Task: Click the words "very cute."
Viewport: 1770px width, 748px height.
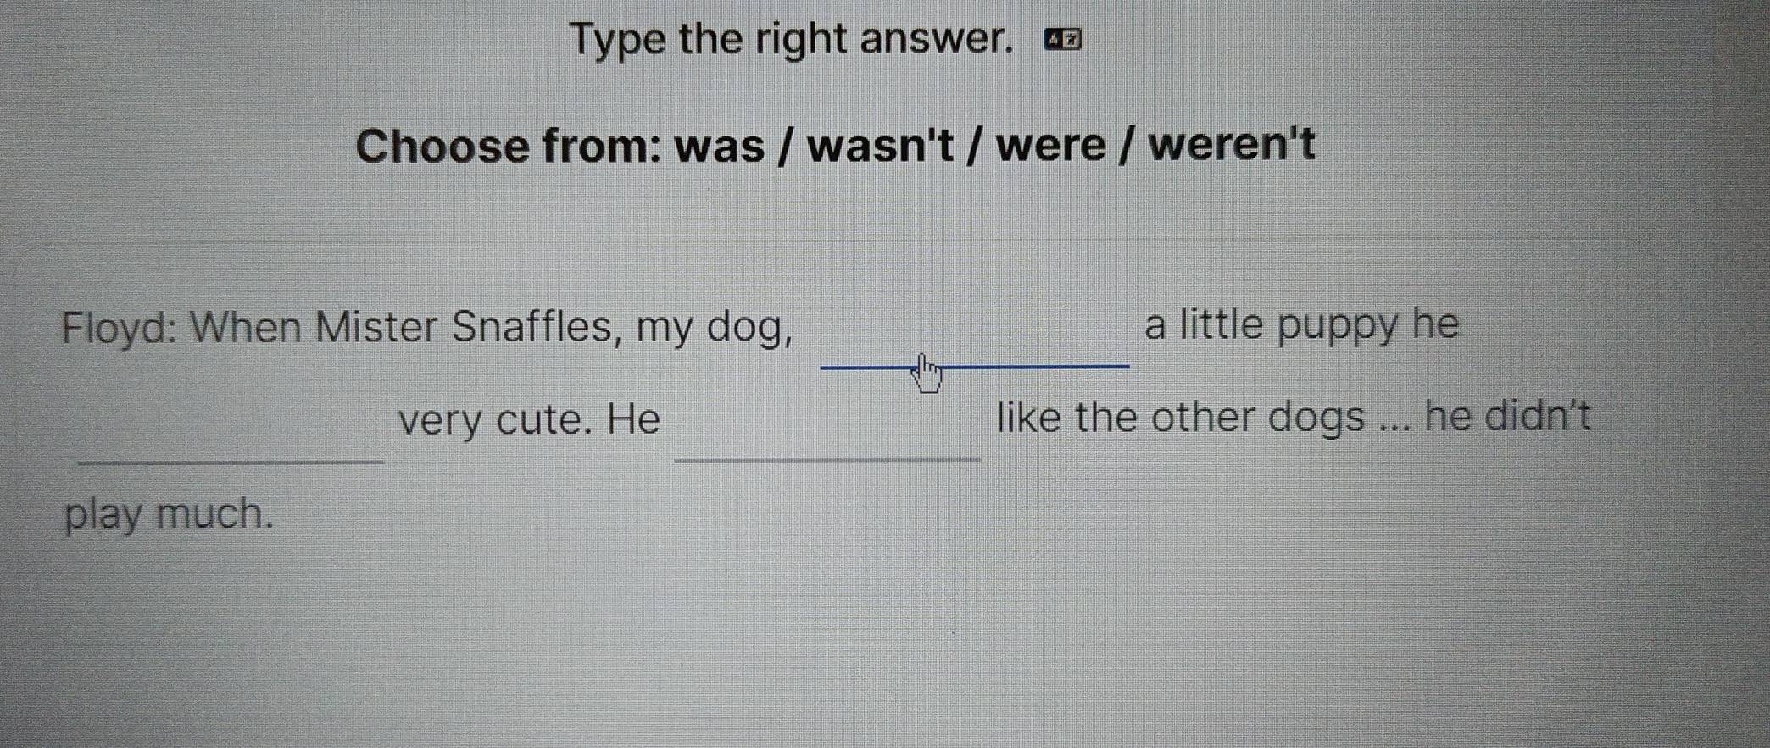Action: point(495,419)
